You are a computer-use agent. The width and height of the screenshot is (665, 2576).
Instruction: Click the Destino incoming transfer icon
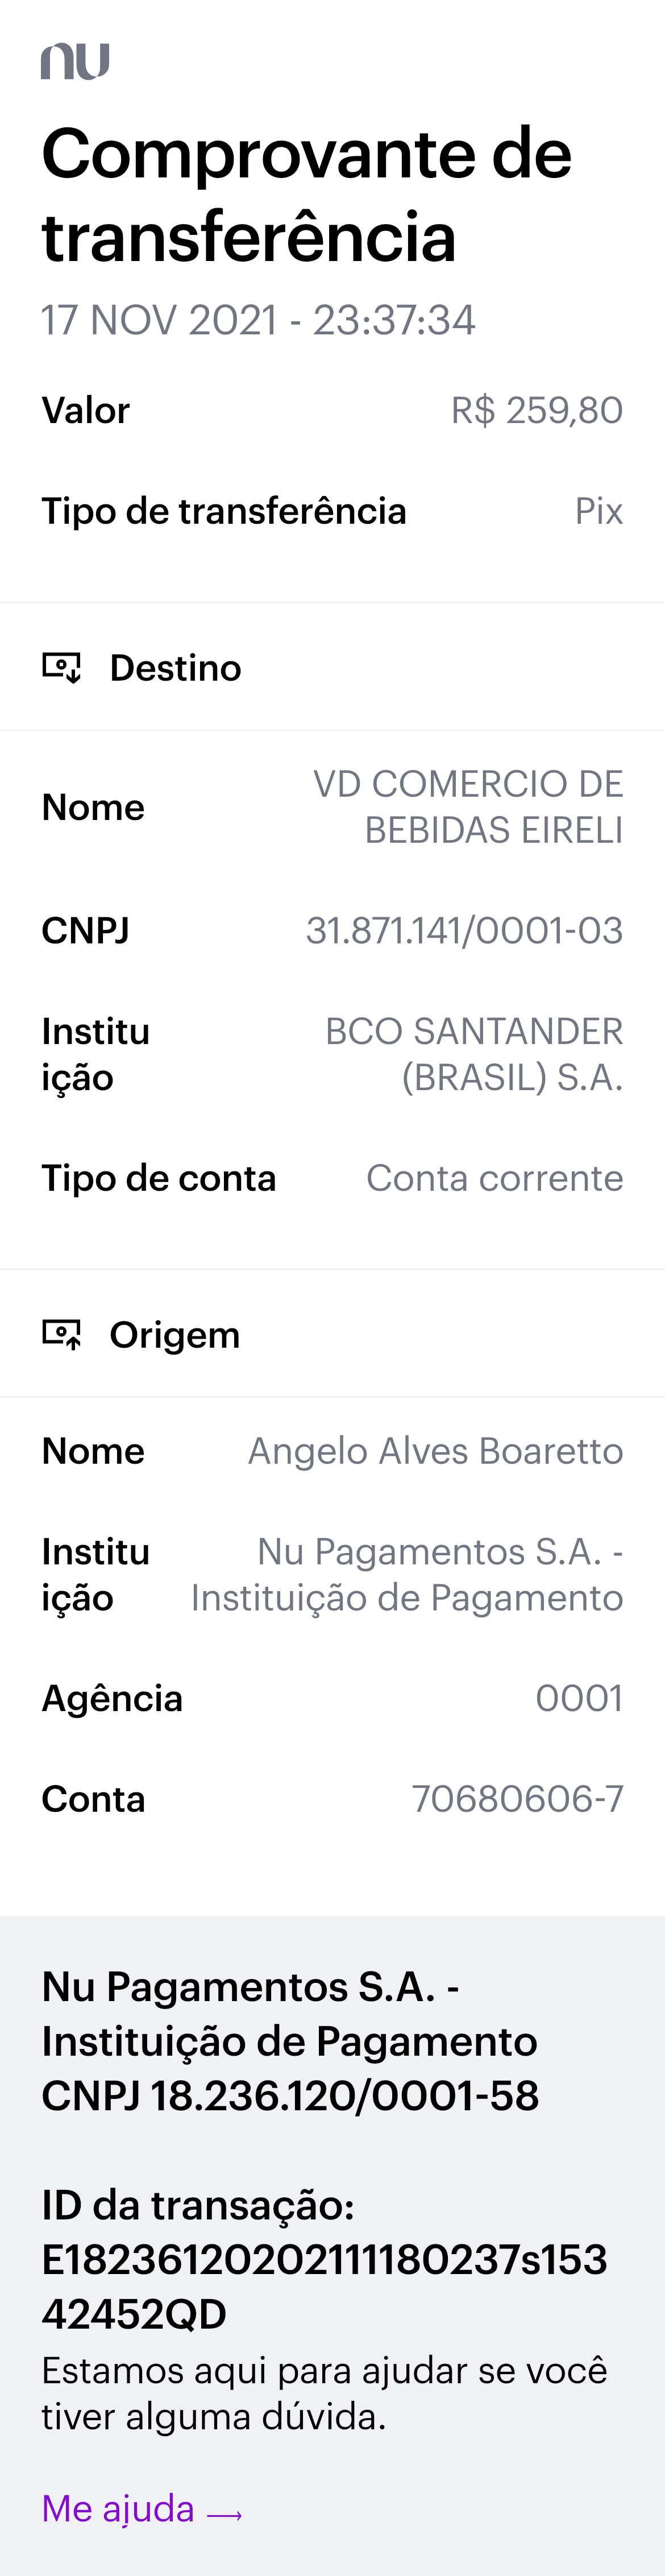[x=62, y=667]
